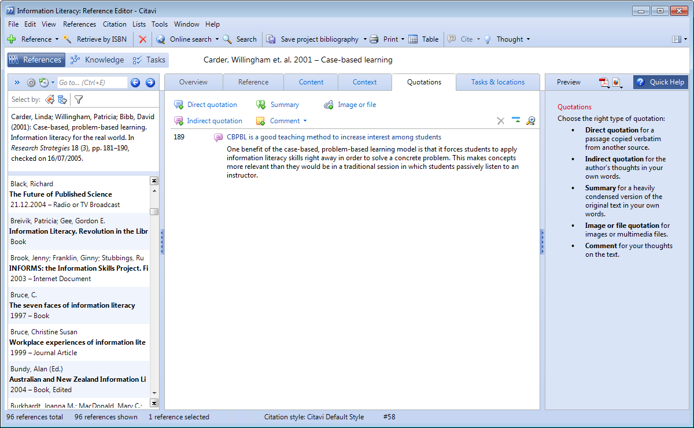Select references by category icon

pos(62,99)
